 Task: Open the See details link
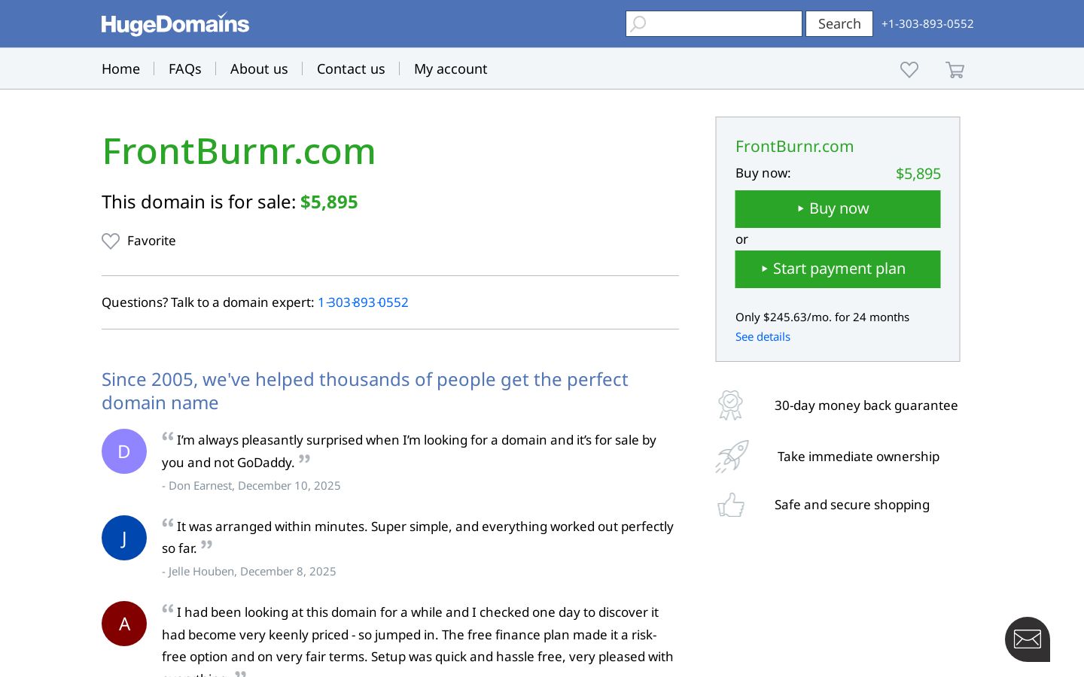pyautogui.click(x=763, y=337)
